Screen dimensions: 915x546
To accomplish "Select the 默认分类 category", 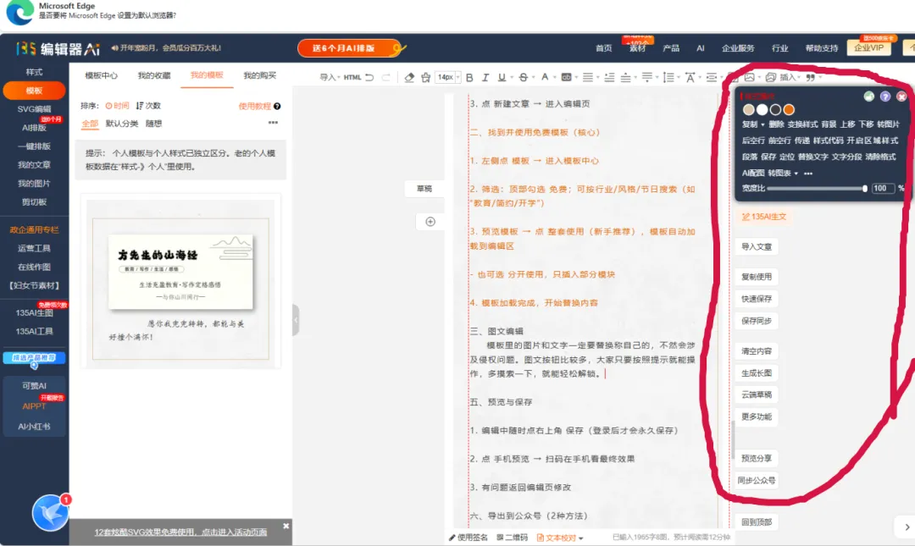I will point(121,124).
